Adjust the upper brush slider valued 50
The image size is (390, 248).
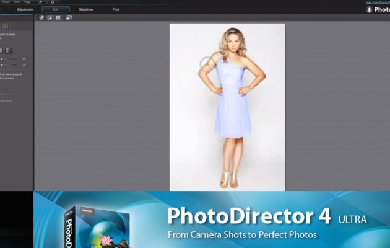9,59
